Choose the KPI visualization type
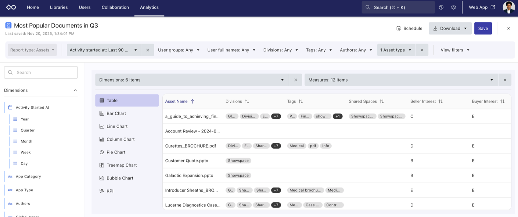 110,191
